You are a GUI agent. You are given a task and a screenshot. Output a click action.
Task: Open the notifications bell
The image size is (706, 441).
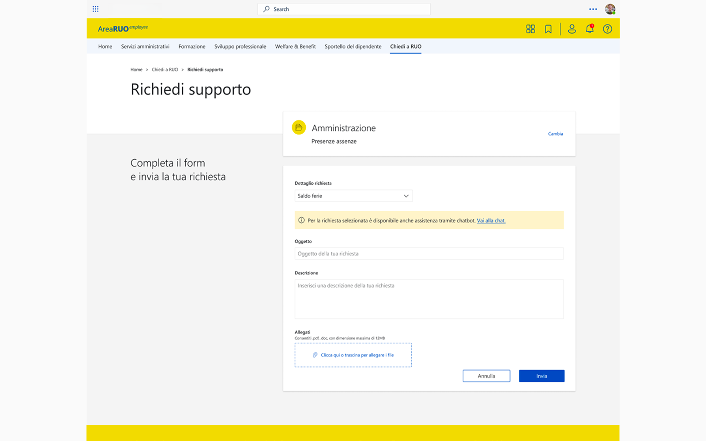click(590, 29)
